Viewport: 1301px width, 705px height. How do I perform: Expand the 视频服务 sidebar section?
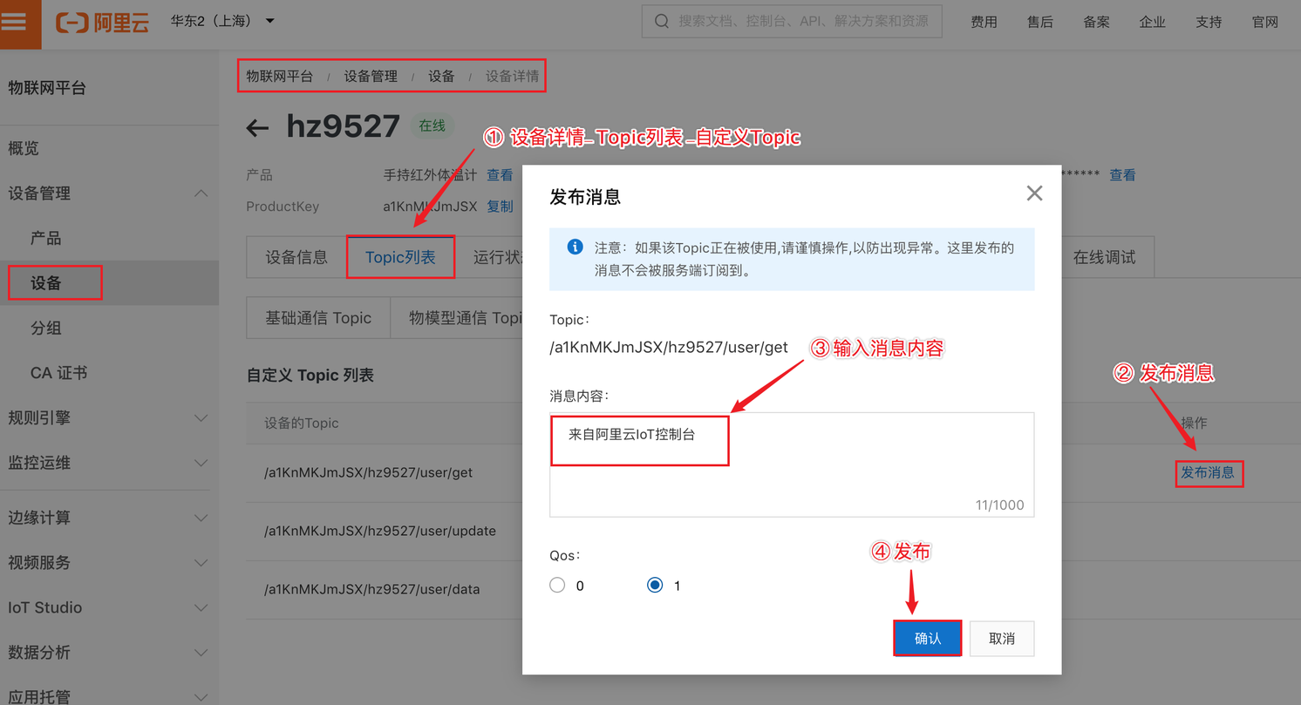pyautogui.click(x=109, y=562)
